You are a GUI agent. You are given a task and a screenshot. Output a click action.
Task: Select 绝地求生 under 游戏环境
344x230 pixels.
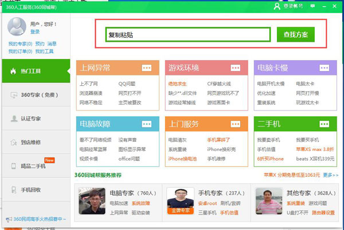click(178, 84)
